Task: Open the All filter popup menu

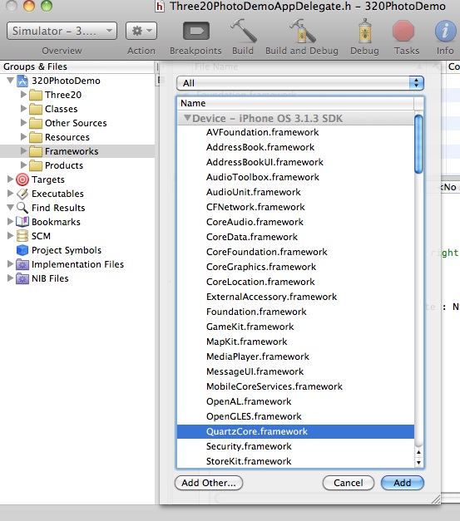Action: click(300, 83)
